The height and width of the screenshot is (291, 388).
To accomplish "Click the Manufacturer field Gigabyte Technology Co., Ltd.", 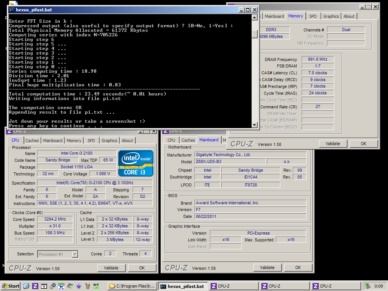I will (x=250, y=155).
